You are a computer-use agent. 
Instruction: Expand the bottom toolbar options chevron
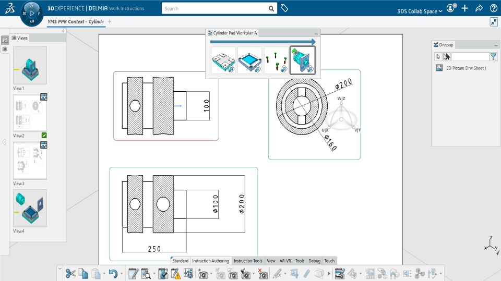(x=59, y=268)
